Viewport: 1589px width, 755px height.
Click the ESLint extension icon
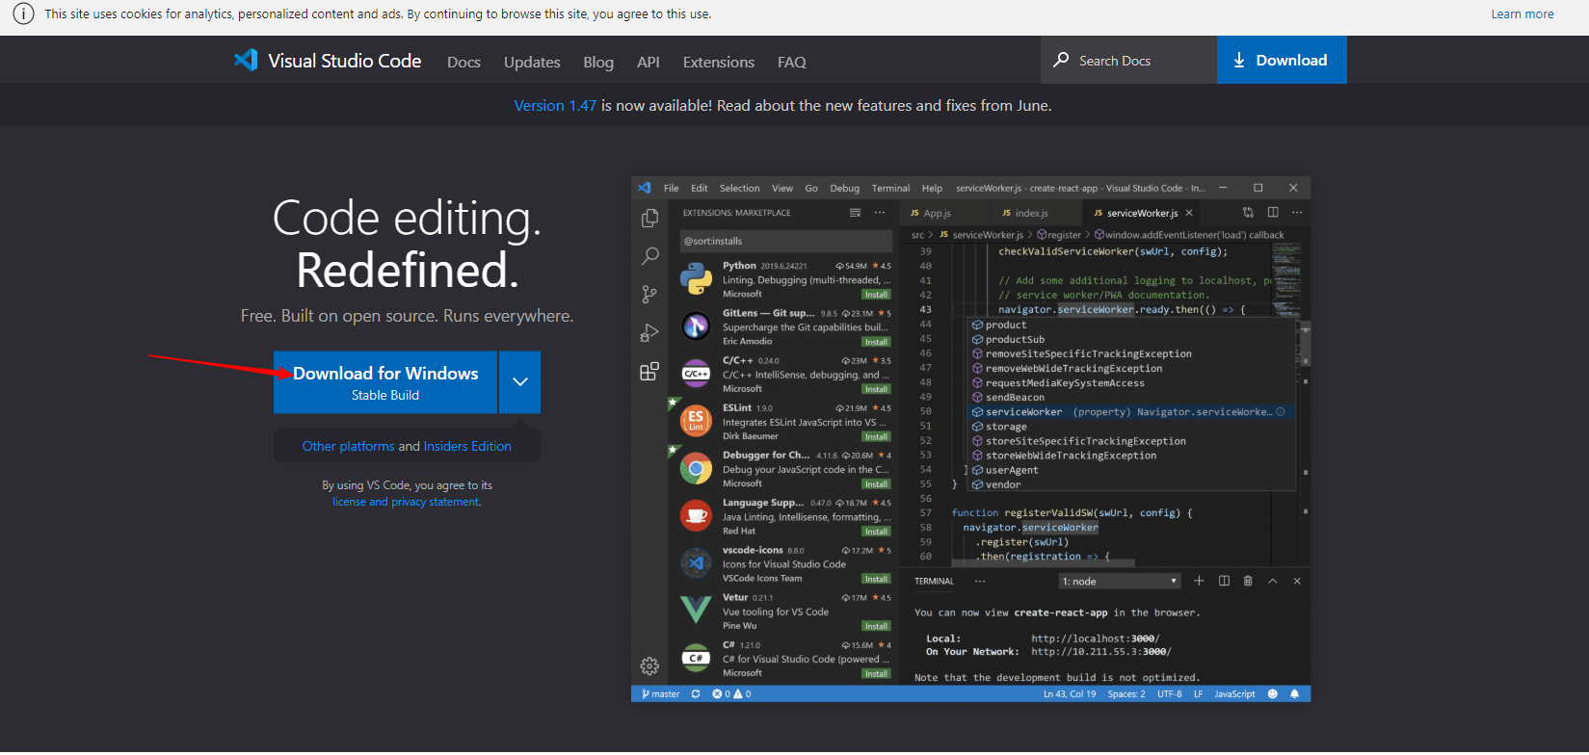(x=696, y=421)
